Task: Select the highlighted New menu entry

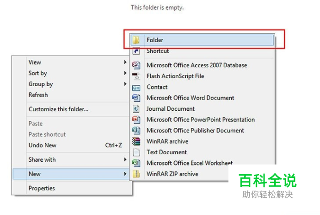Action: 71,174
